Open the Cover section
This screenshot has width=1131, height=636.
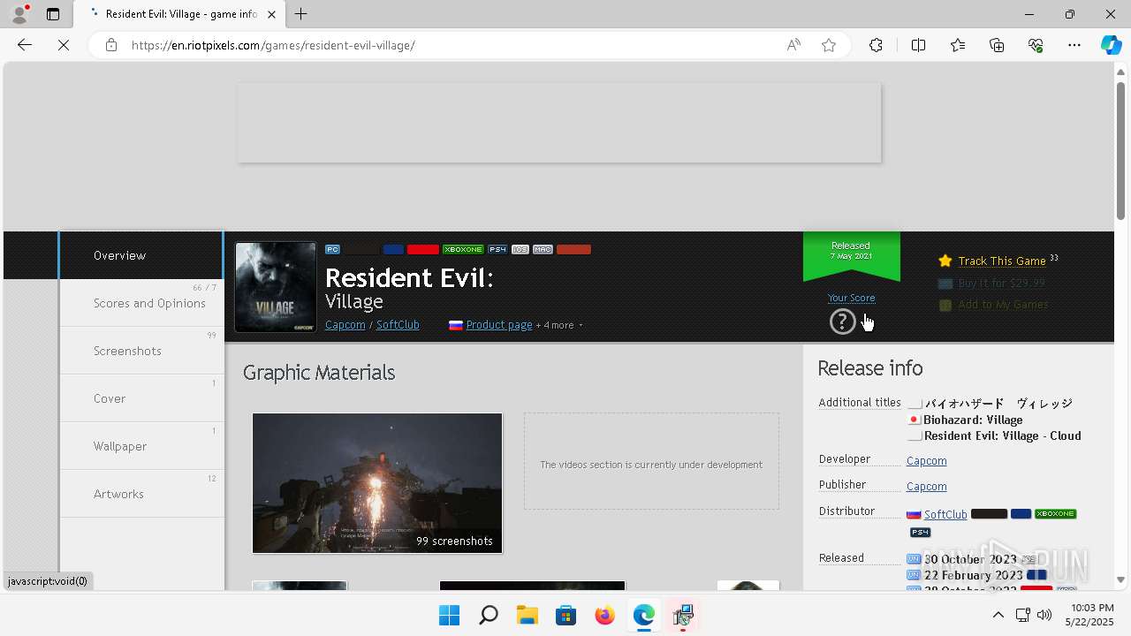click(x=141, y=398)
